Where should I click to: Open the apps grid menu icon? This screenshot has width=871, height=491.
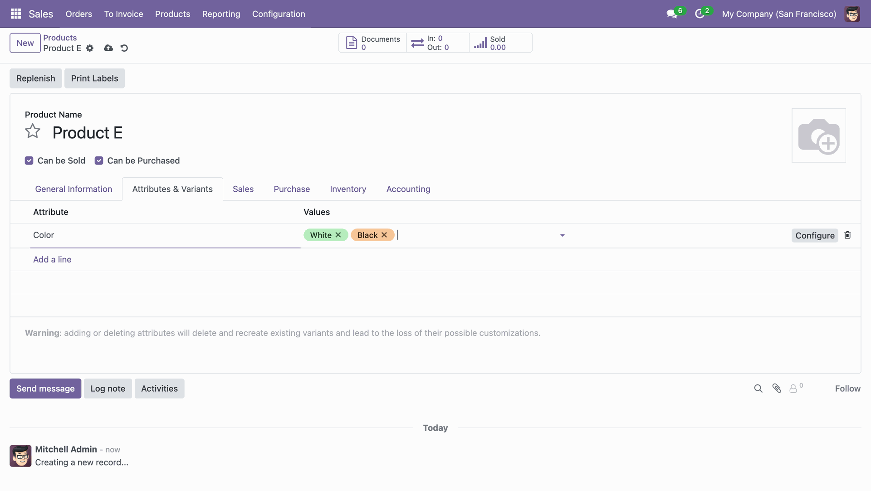[x=16, y=14]
